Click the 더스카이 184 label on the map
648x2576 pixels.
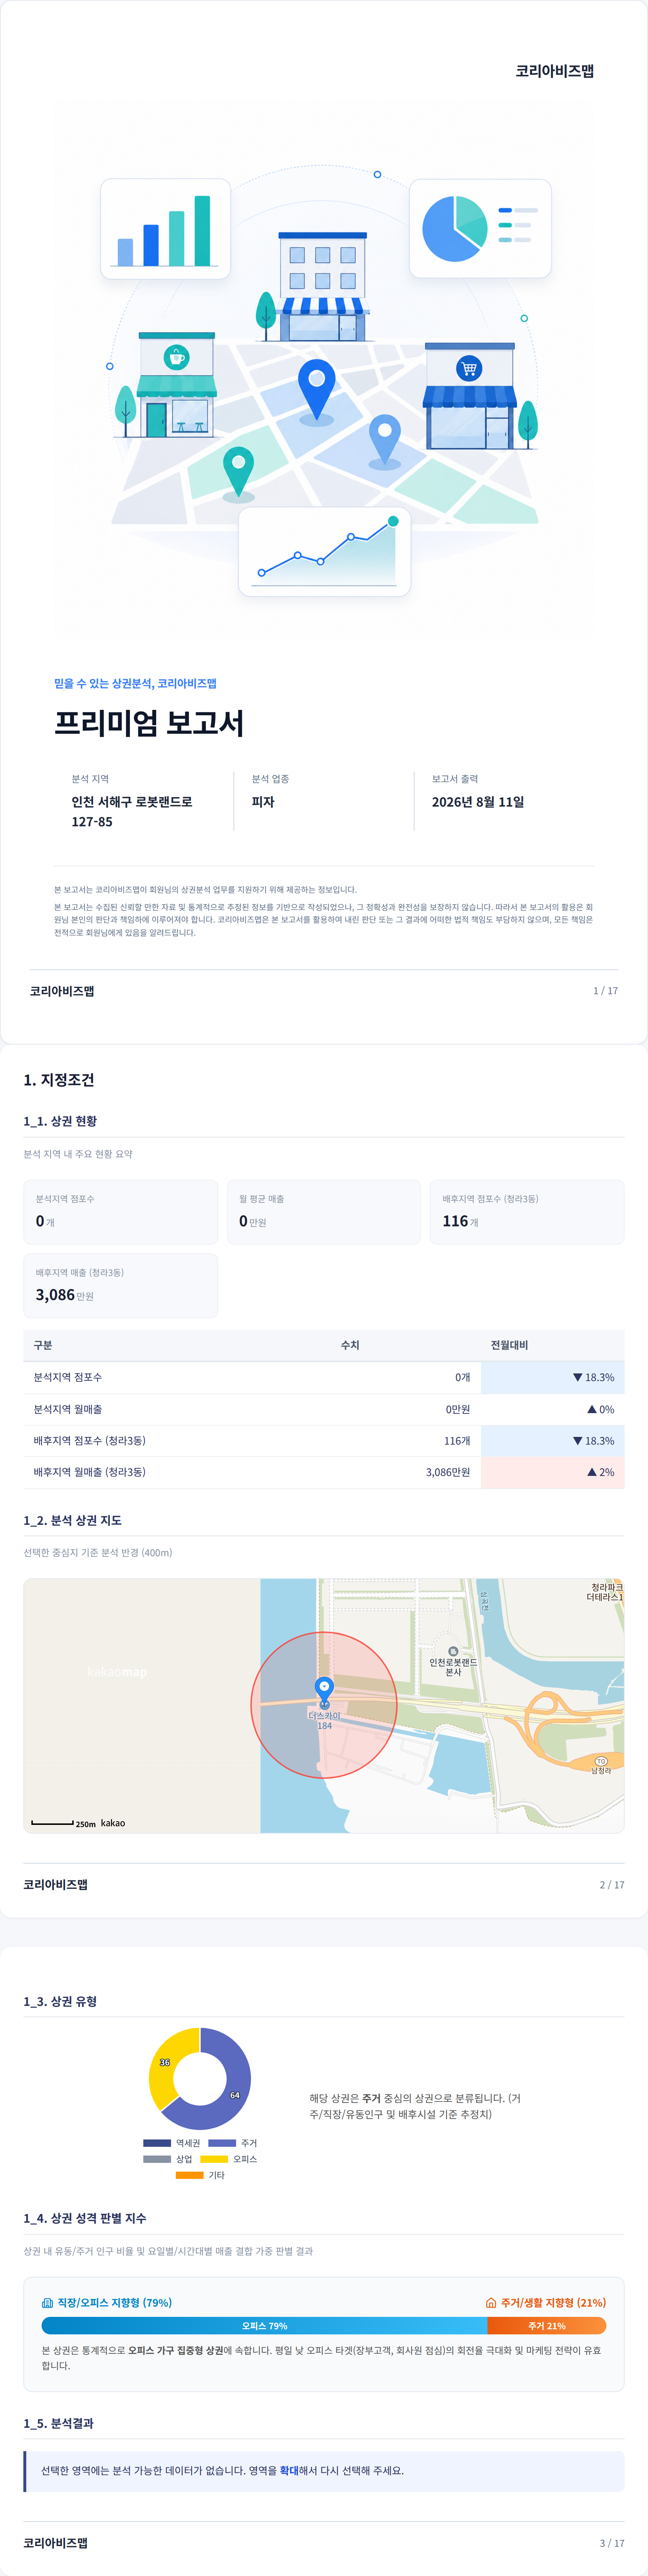tap(324, 1720)
